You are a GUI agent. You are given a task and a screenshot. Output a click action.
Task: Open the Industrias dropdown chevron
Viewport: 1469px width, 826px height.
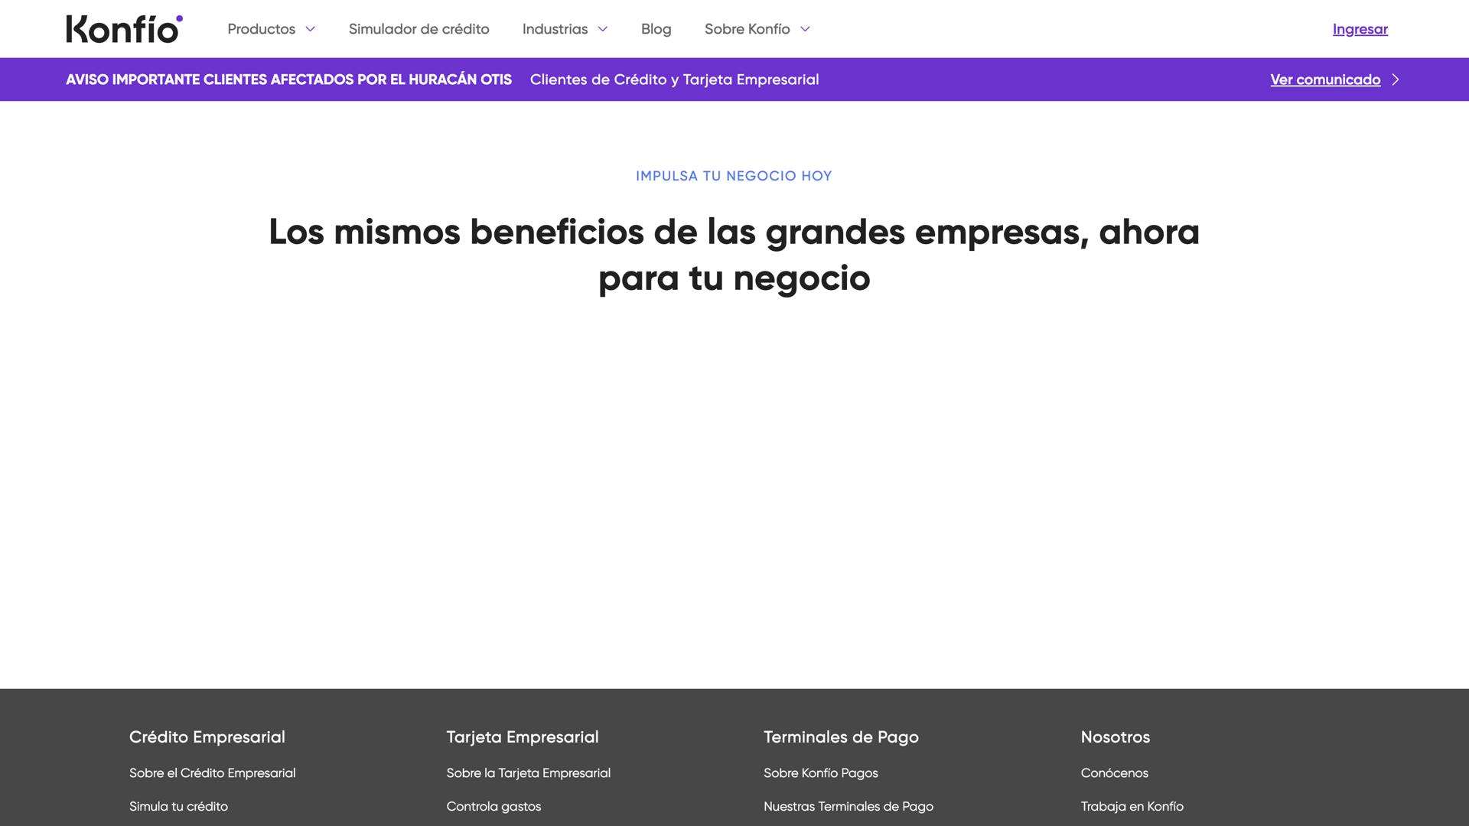pyautogui.click(x=603, y=29)
